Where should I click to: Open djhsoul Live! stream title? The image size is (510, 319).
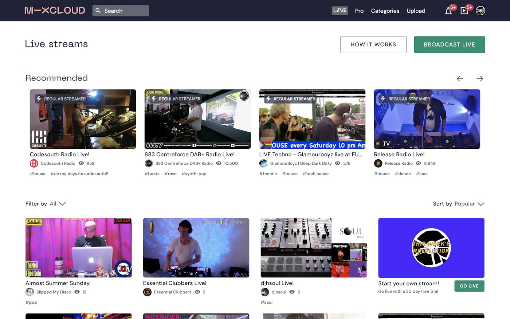(x=277, y=283)
